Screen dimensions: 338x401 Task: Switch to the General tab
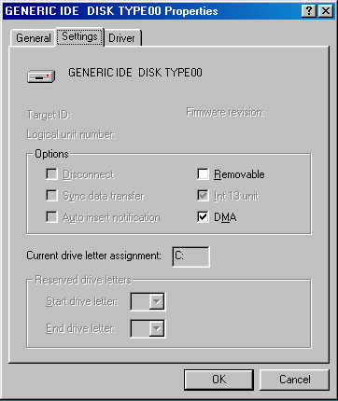click(x=33, y=38)
